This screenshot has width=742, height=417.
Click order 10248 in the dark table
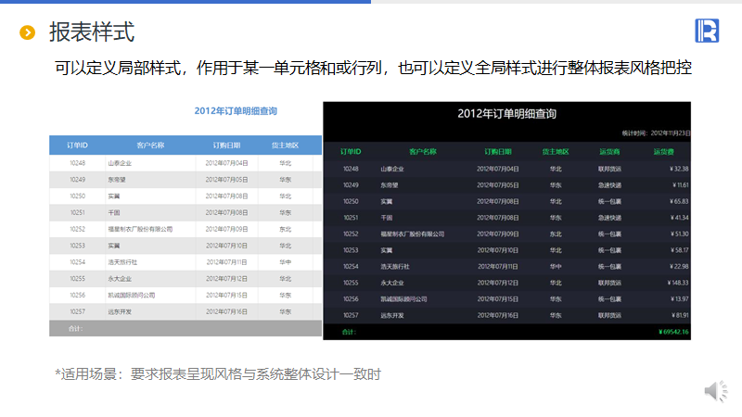(x=351, y=169)
